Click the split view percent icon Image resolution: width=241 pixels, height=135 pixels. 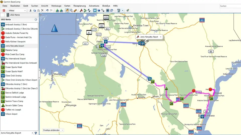[103, 10]
